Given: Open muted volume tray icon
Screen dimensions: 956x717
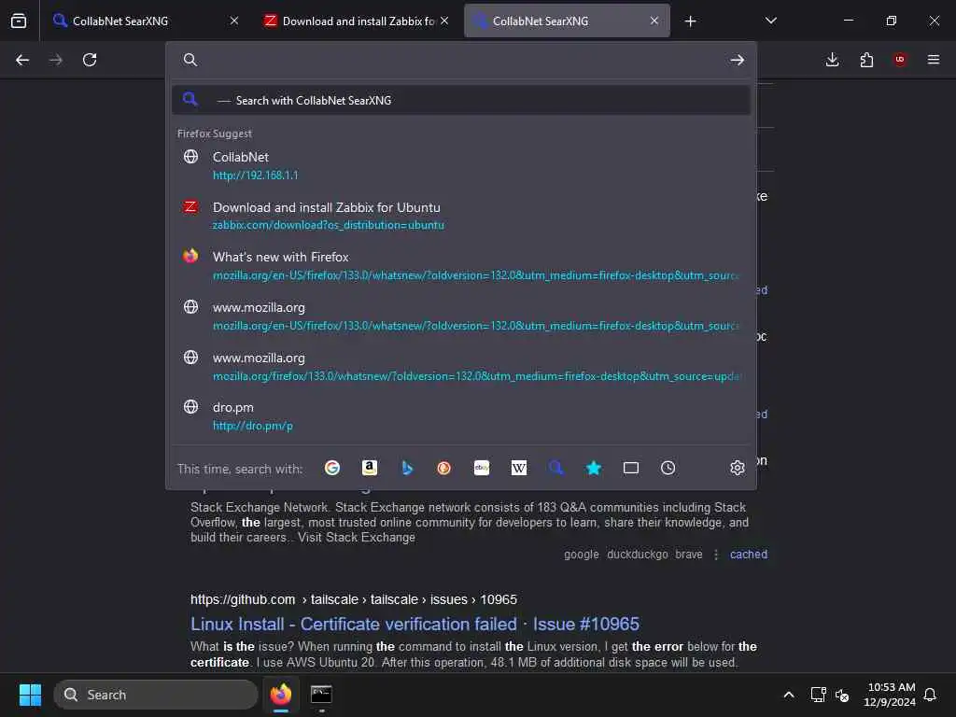Looking at the screenshot, I should click(842, 695).
